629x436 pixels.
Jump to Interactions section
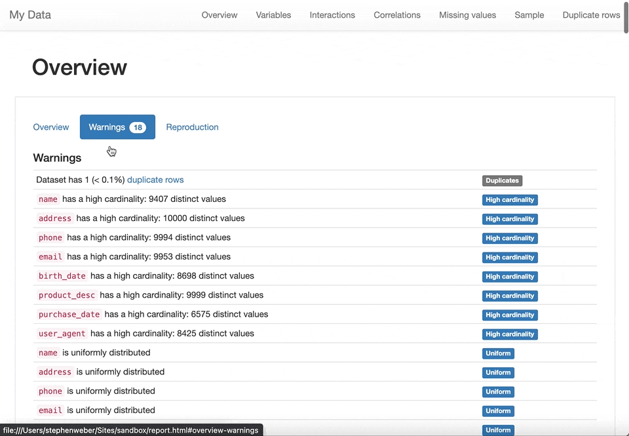332,15
